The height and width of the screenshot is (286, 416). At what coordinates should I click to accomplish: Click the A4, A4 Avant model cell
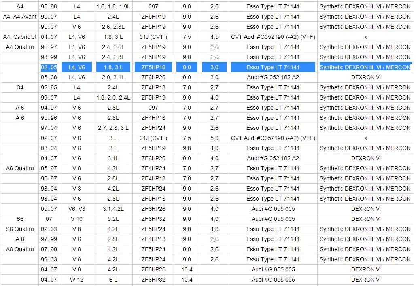click(20, 17)
